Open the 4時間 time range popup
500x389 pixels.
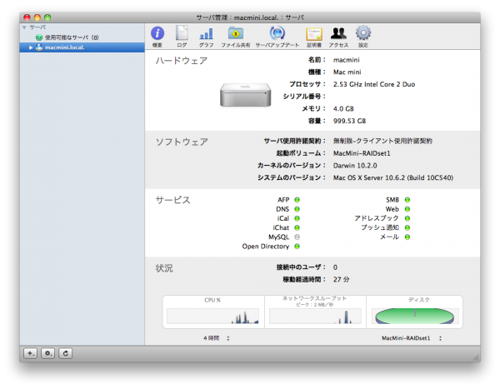[217, 338]
